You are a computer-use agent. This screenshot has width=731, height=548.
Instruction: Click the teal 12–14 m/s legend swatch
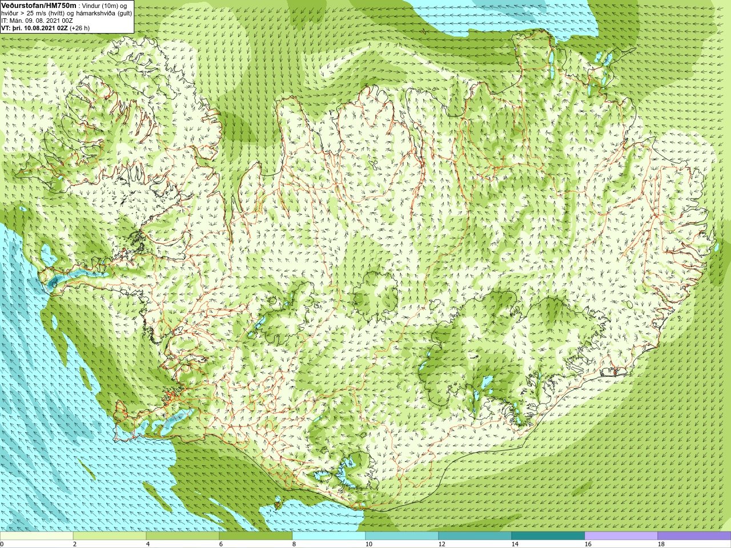point(475,536)
